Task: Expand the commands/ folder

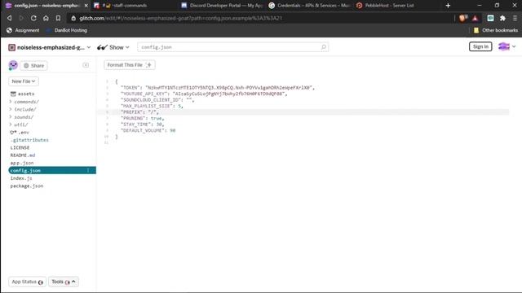Action: 24,102
